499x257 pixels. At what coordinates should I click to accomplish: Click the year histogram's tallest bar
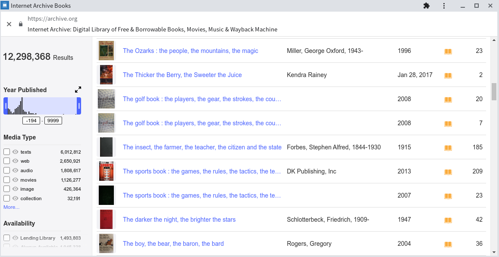point(22,106)
